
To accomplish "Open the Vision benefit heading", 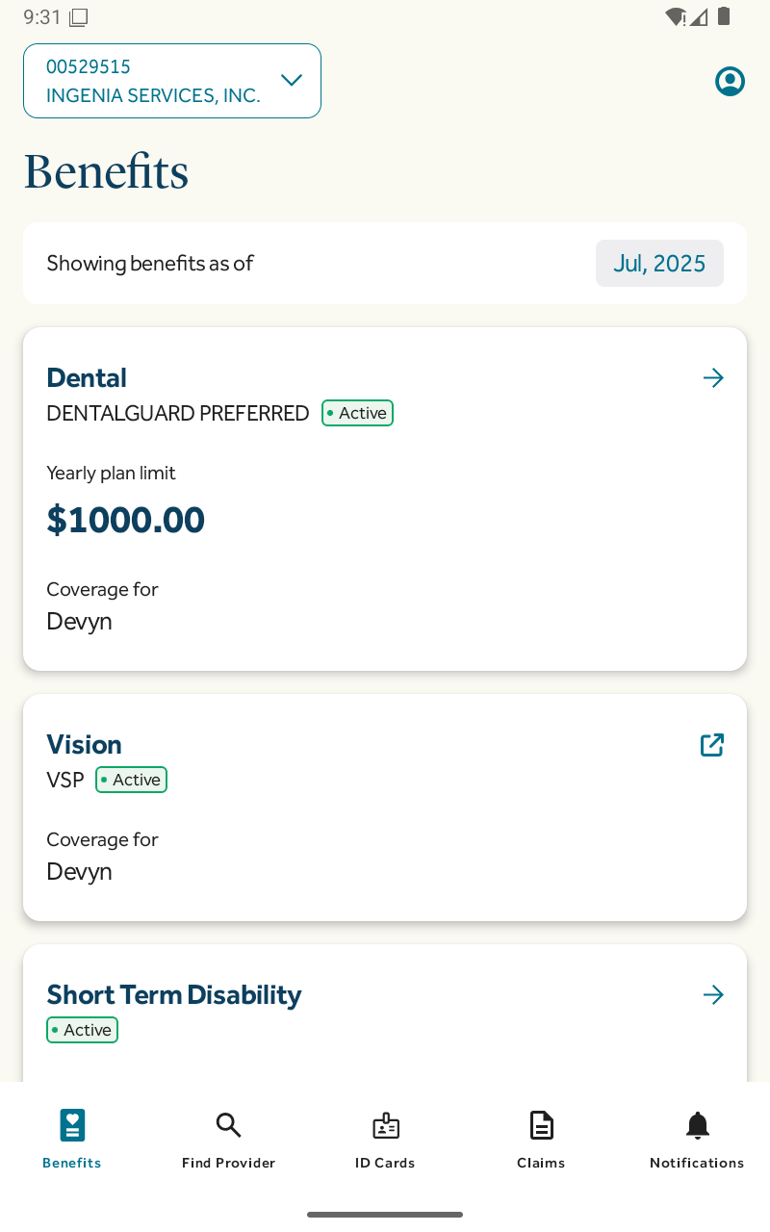I will 84,745.
